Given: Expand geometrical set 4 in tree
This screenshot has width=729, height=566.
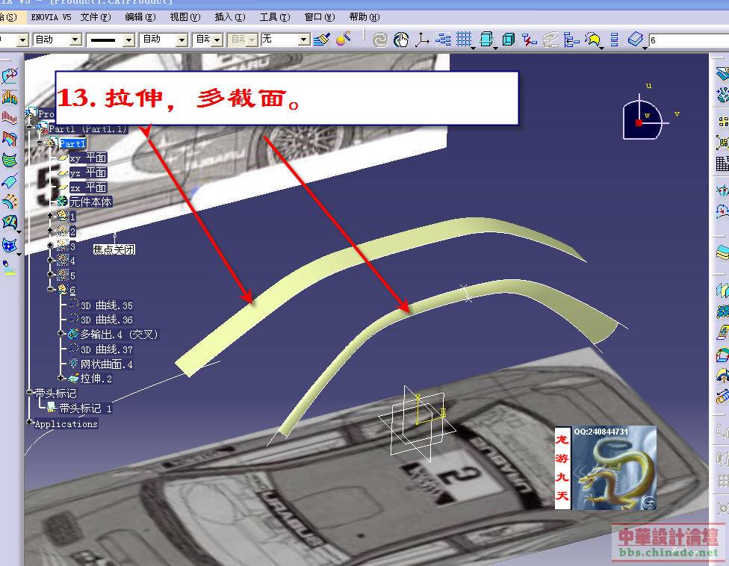Looking at the screenshot, I should point(50,260).
